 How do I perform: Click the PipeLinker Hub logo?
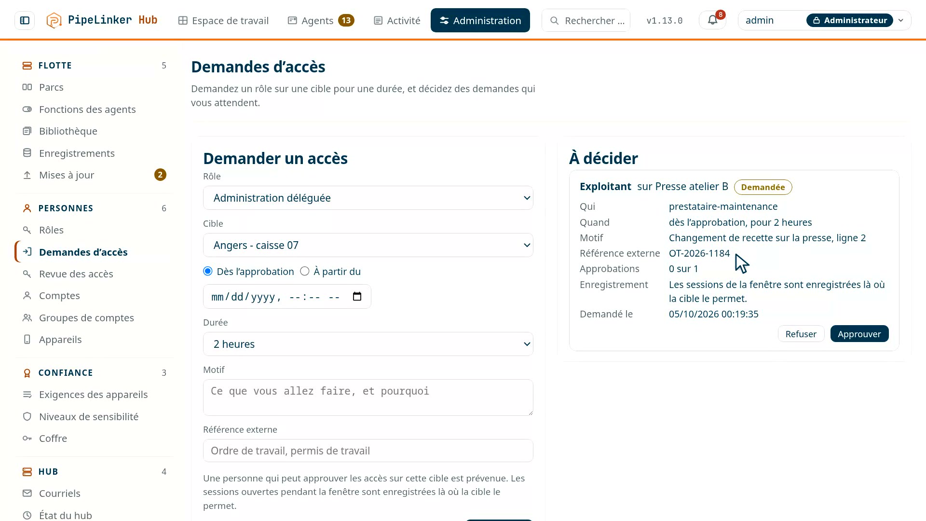coord(102,20)
